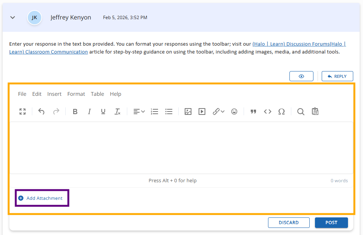Toggle underline formatting
This screenshot has height=235, width=363.
pyautogui.click(x=103, y=112)
